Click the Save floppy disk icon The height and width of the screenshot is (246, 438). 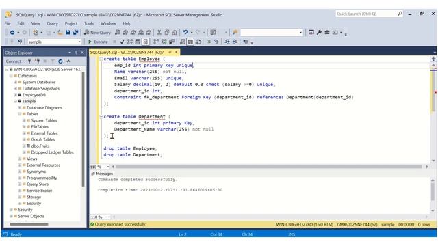[68, 33]
